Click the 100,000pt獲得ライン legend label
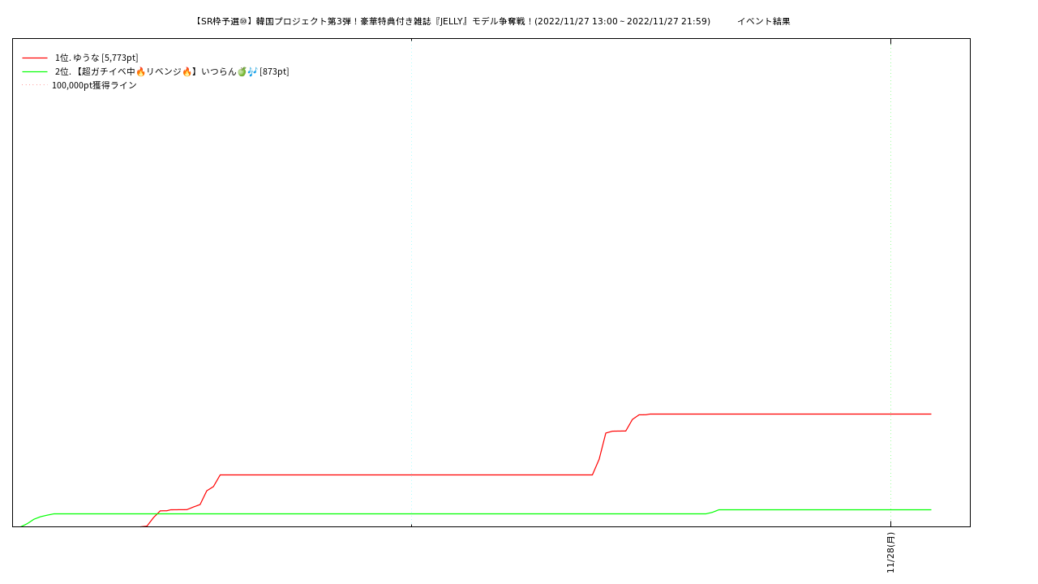 [94, 85]
